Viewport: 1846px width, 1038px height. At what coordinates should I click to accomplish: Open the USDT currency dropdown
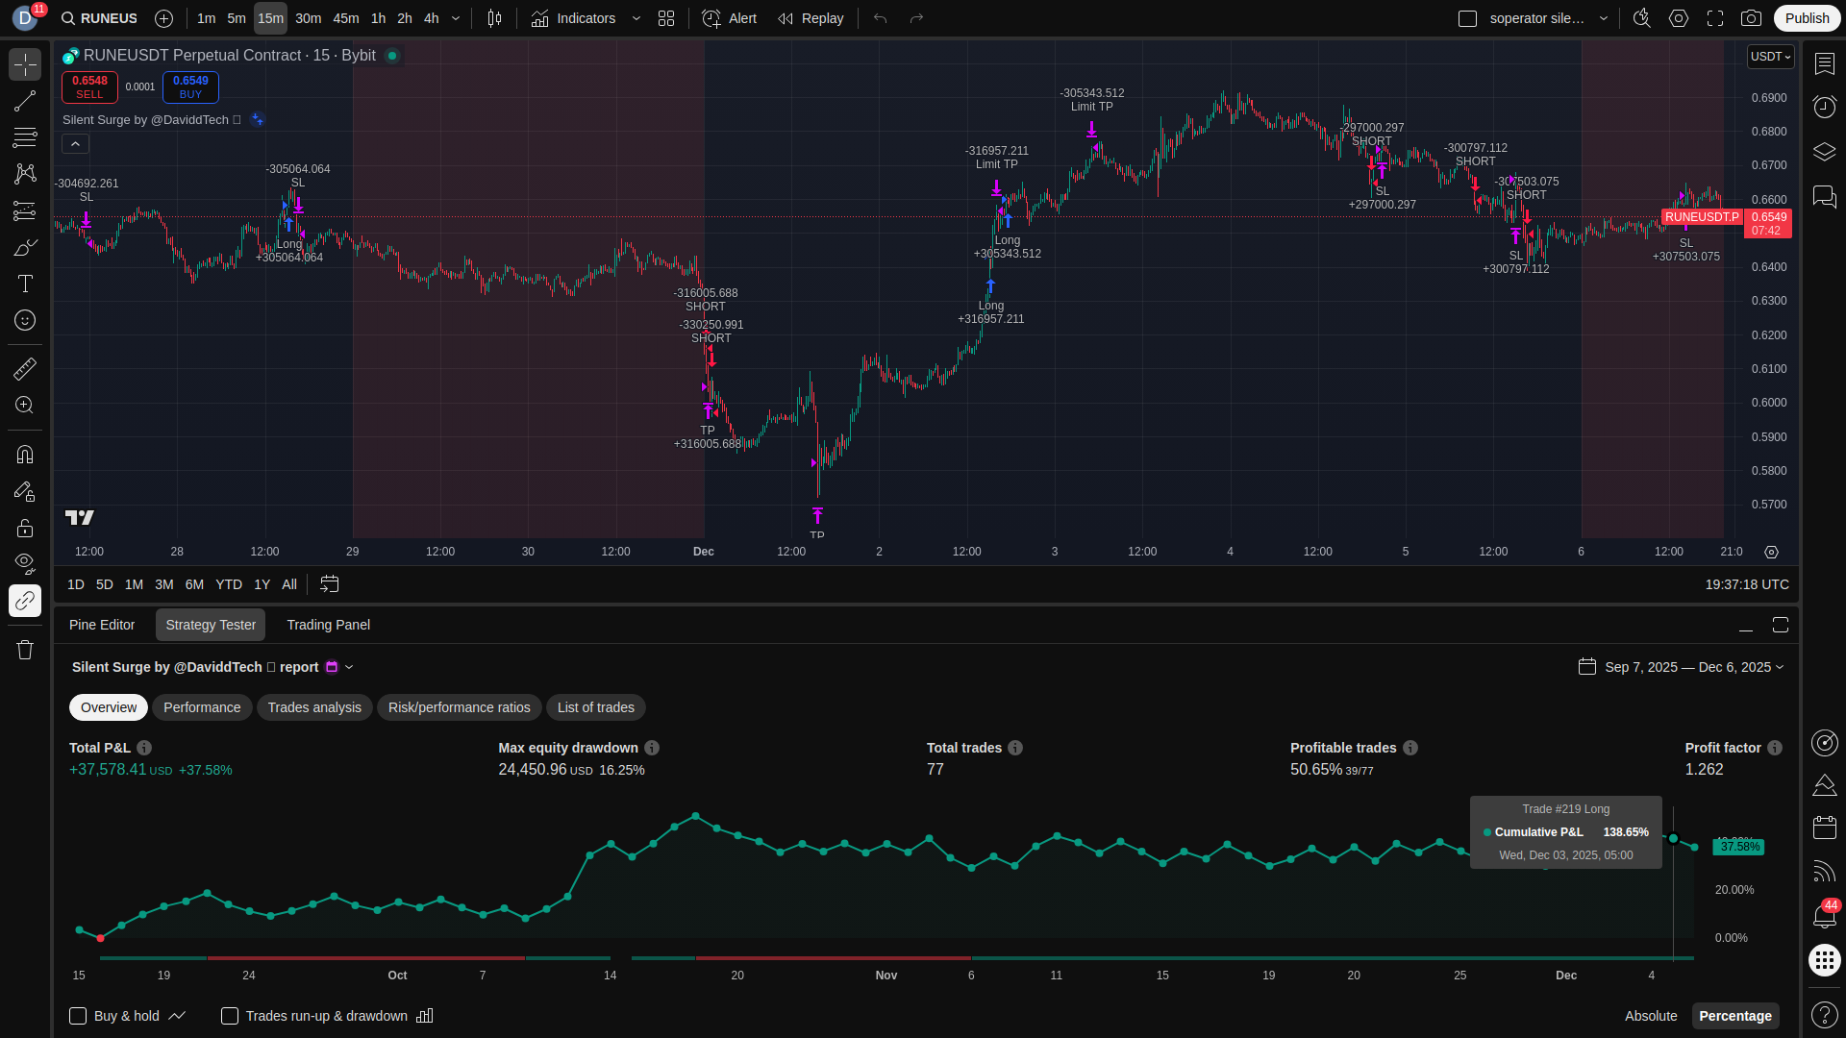1770,57
